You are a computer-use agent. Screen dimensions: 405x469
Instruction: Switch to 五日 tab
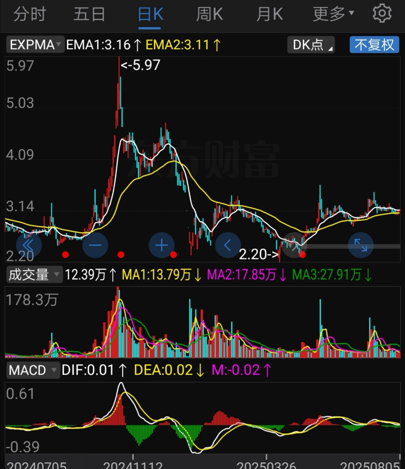(89, 15)
